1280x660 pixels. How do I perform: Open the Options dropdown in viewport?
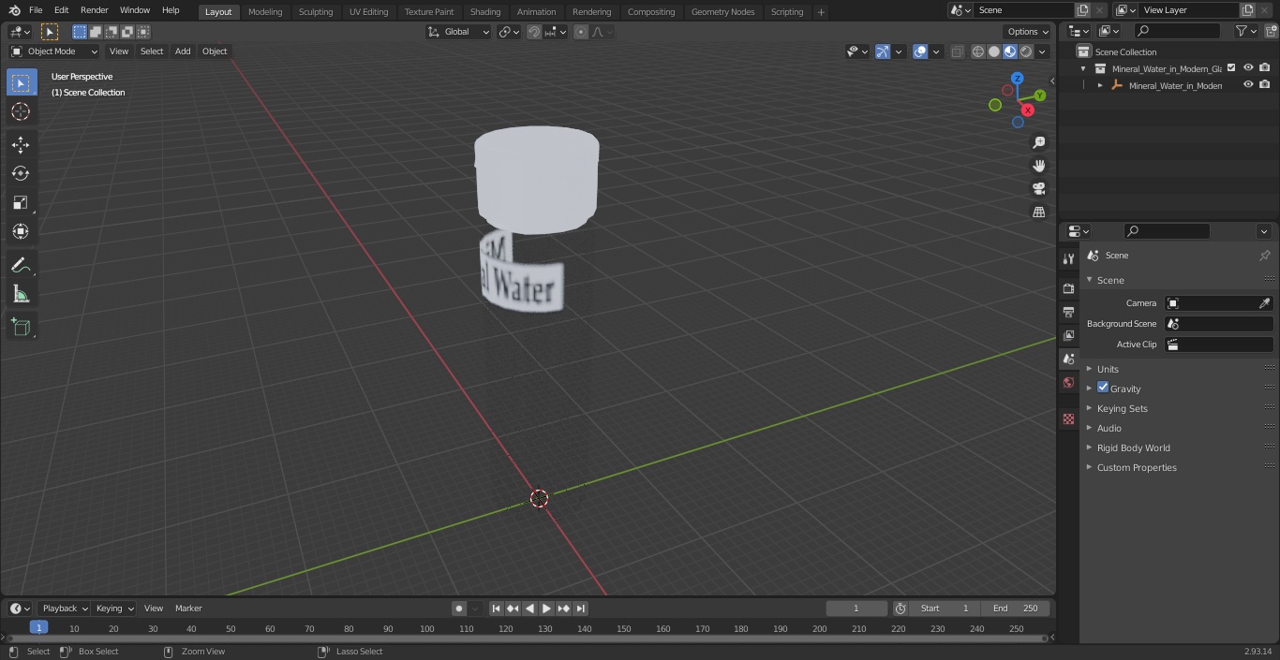point(1028,32)
